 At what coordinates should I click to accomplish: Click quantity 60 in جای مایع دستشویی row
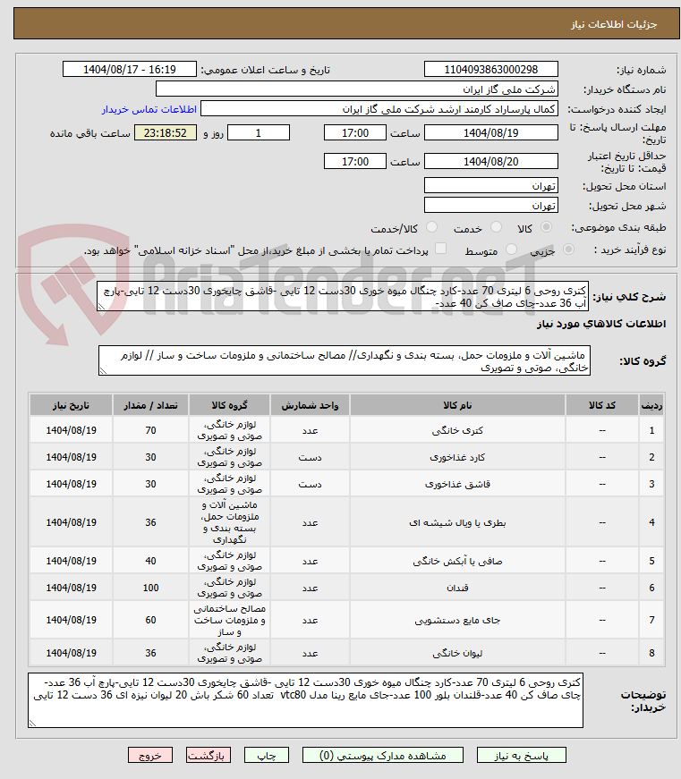point(150,620)
